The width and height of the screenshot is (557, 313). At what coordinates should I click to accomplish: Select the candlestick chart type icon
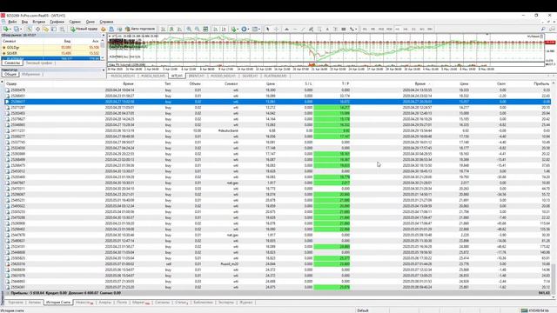(x=171, y=29)
